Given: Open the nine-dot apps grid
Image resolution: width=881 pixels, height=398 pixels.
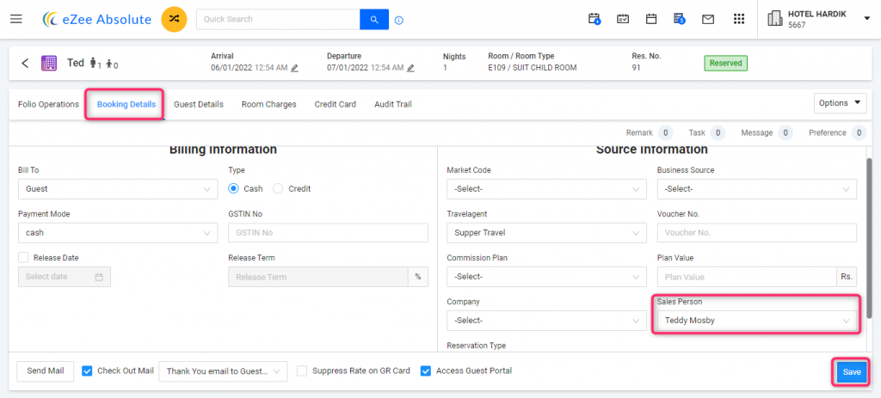Looking at the screenshot, I should tap(739, 19).
